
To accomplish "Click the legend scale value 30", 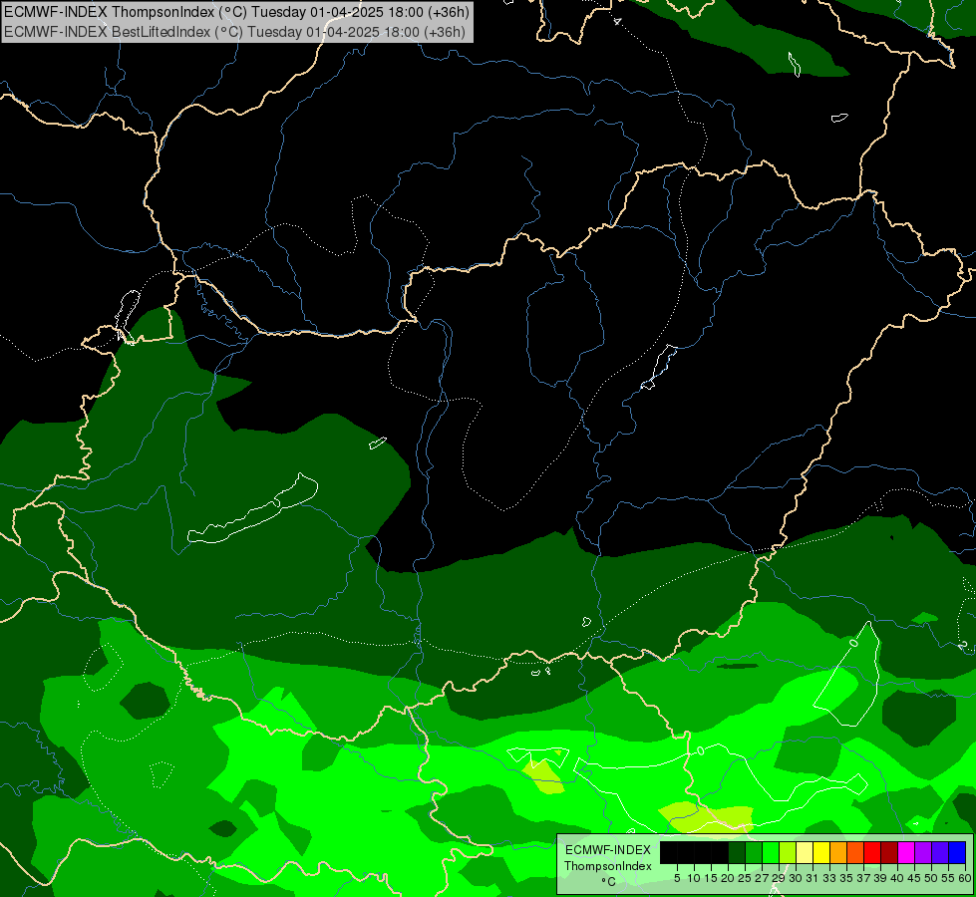I will (x=797, y=878).
